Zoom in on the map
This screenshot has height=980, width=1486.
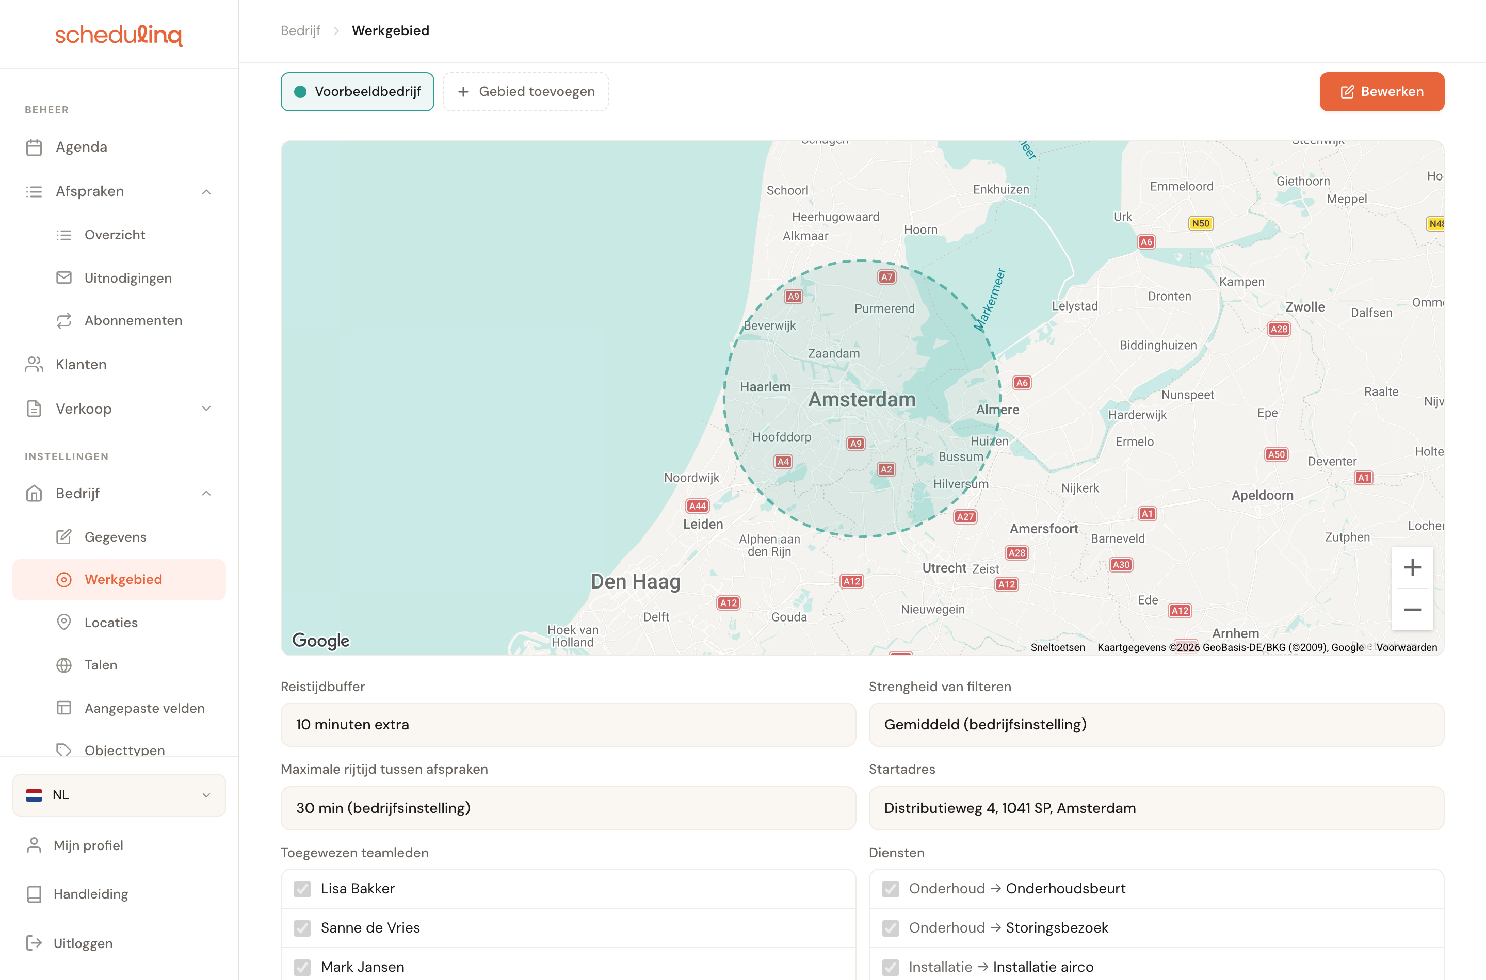pyautogui.click(x=1412, y=567)
